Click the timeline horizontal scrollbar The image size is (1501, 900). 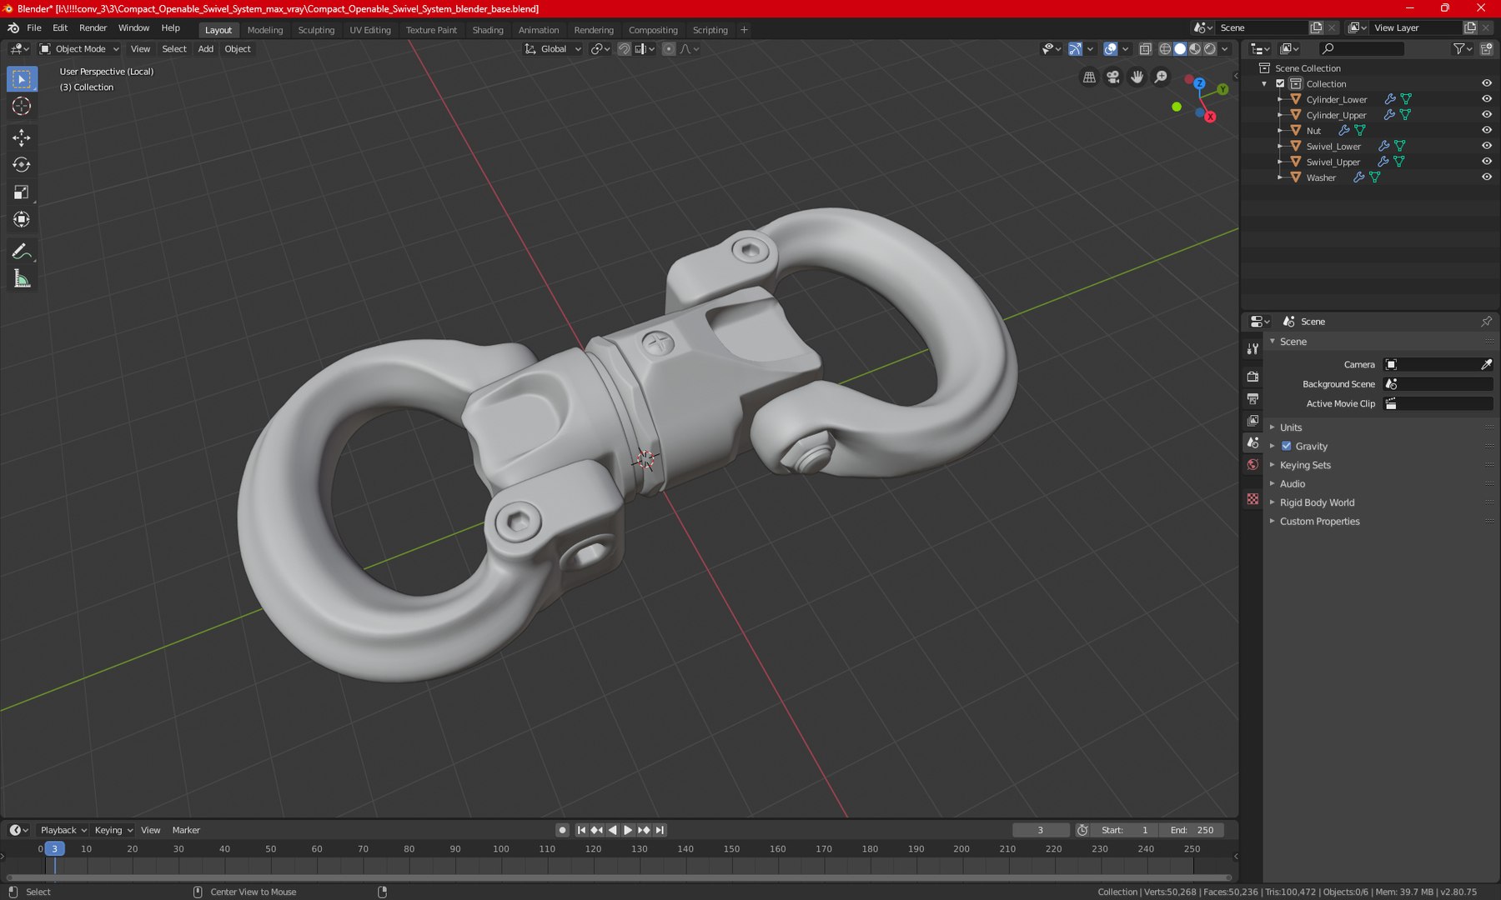(x=619, y=877)
